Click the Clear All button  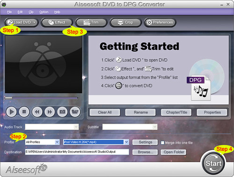coord(105,112)
